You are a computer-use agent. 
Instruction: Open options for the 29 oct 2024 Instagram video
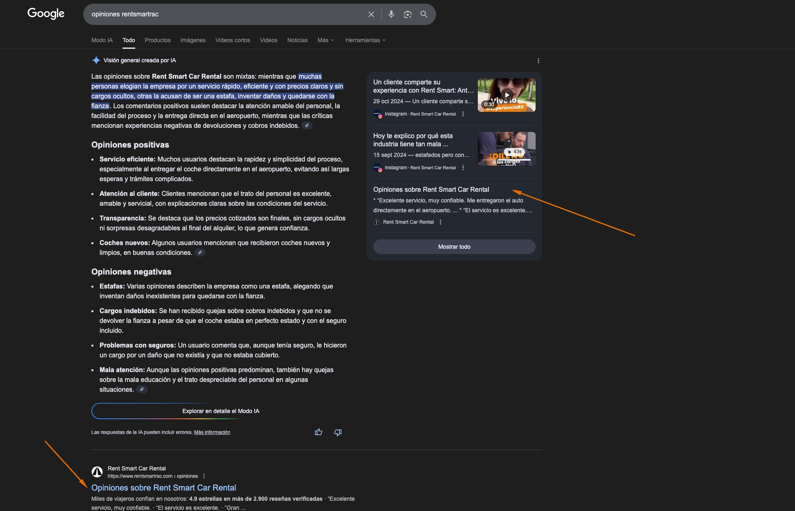pyautogui.click(x=463, y=114)
